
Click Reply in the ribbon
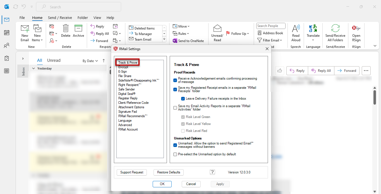click(x=97, y=26)
